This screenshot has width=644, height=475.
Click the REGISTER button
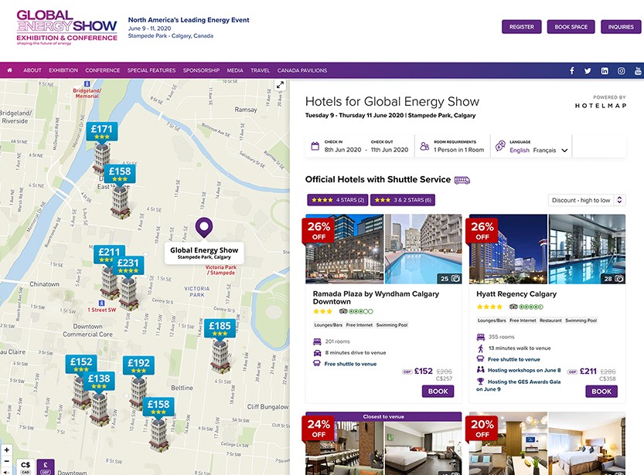[x=522, y=27]
